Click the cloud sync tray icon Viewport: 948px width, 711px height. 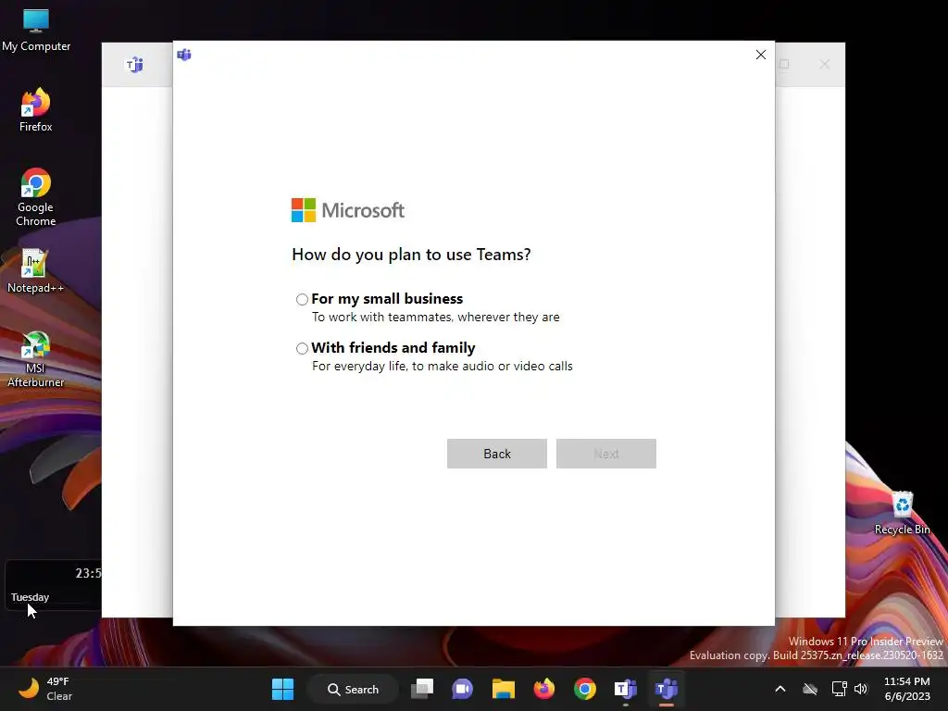pyautogui.click(x=810, y=689)
